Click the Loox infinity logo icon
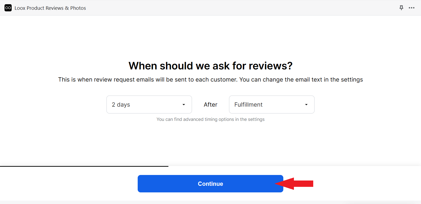The width and height of the screenshot is (421, 204). (8, 8)
